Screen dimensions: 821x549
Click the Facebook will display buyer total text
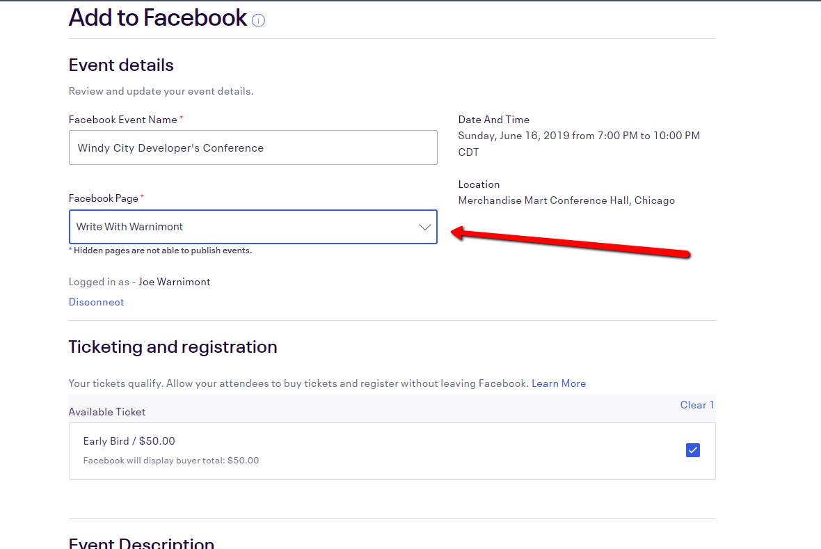pyautogui.click(x=171, y=461)
